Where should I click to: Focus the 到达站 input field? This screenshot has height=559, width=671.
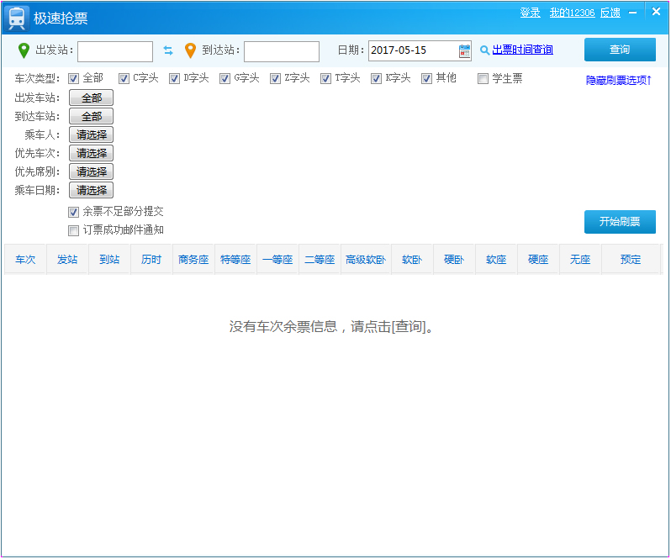[x=282, y=51]
